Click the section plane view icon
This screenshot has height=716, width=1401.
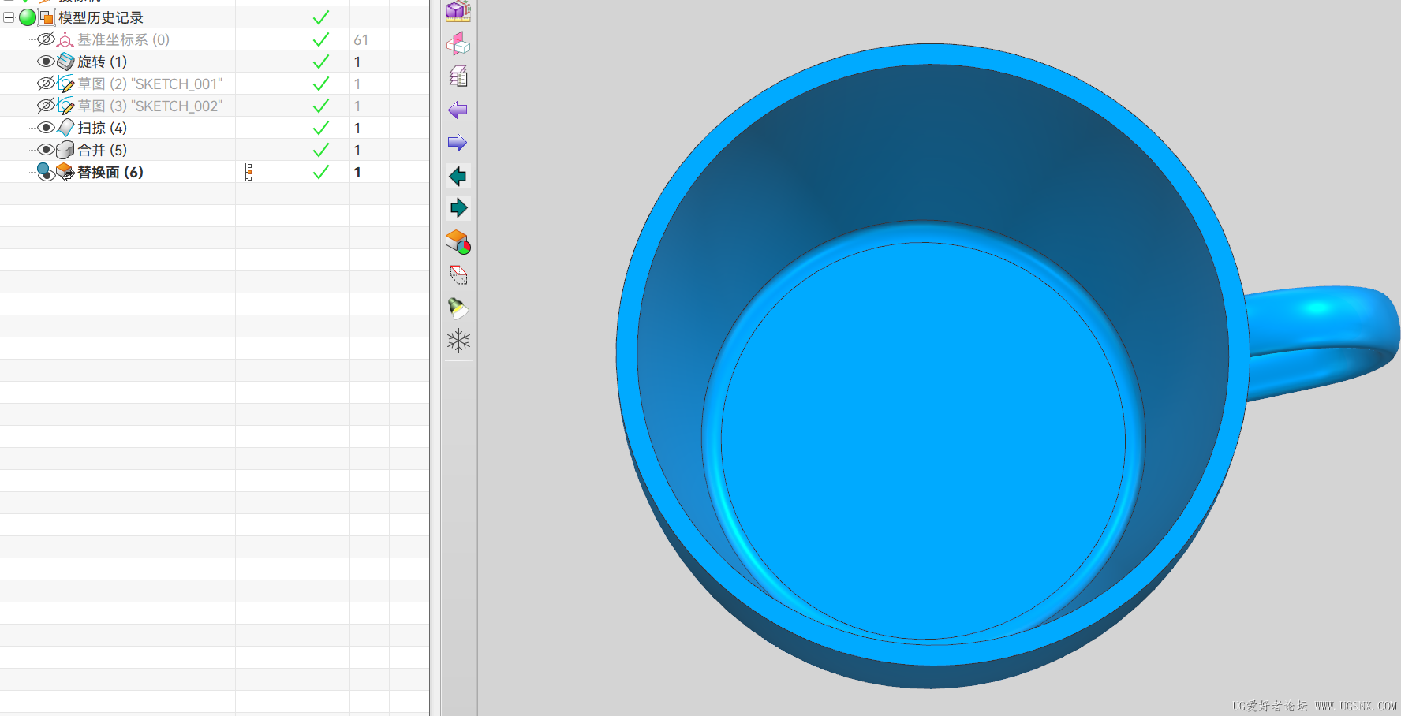[458, 44]
